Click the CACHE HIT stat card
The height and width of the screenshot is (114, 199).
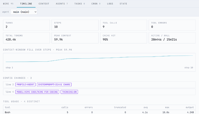[124, 38]
